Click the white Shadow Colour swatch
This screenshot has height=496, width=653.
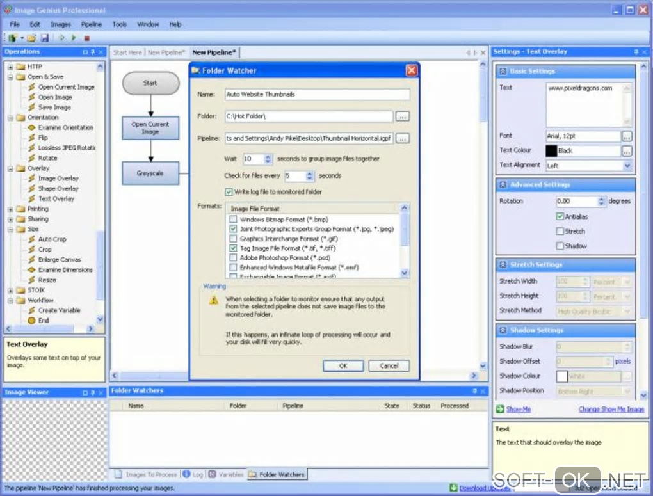pos(562,376)
